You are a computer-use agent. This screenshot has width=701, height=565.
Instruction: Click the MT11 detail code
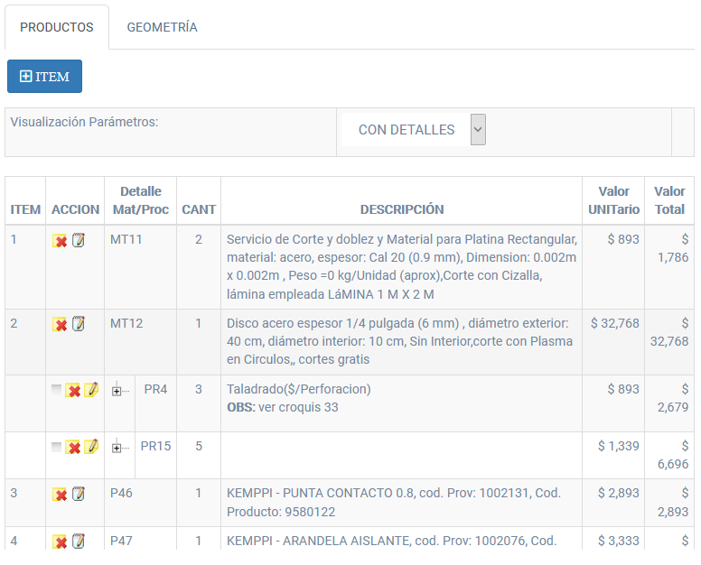[126, 239]
